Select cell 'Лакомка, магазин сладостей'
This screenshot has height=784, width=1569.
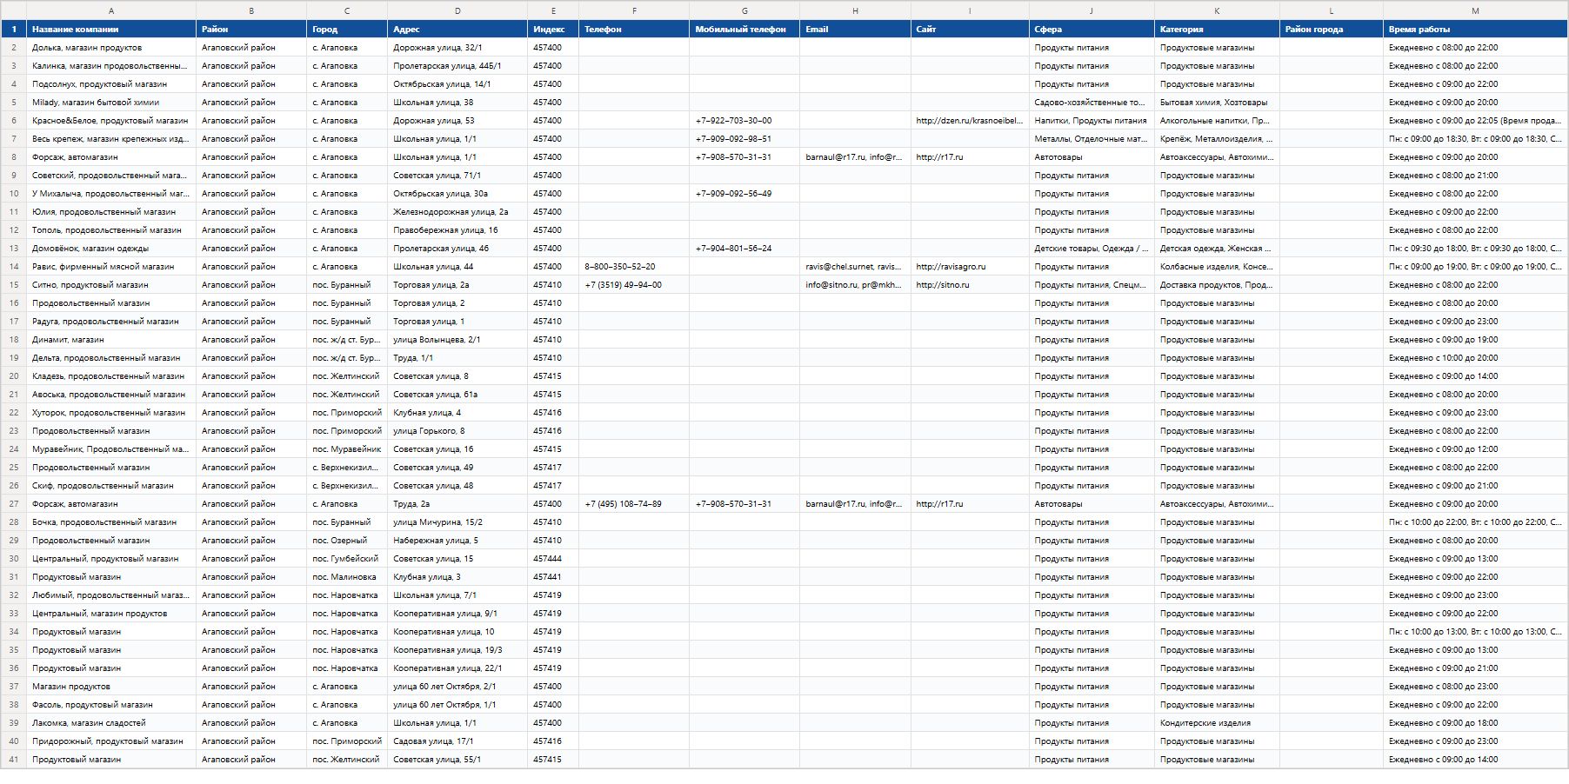click(x=111, y=723)
